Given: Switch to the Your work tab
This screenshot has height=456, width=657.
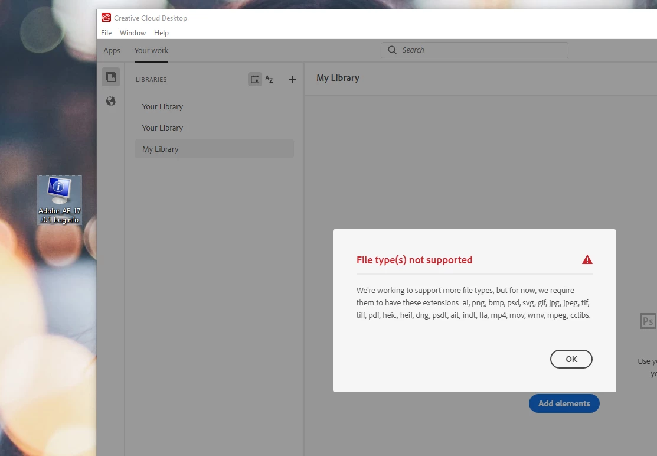Looking at the screenshot, I should click(151, 50).
